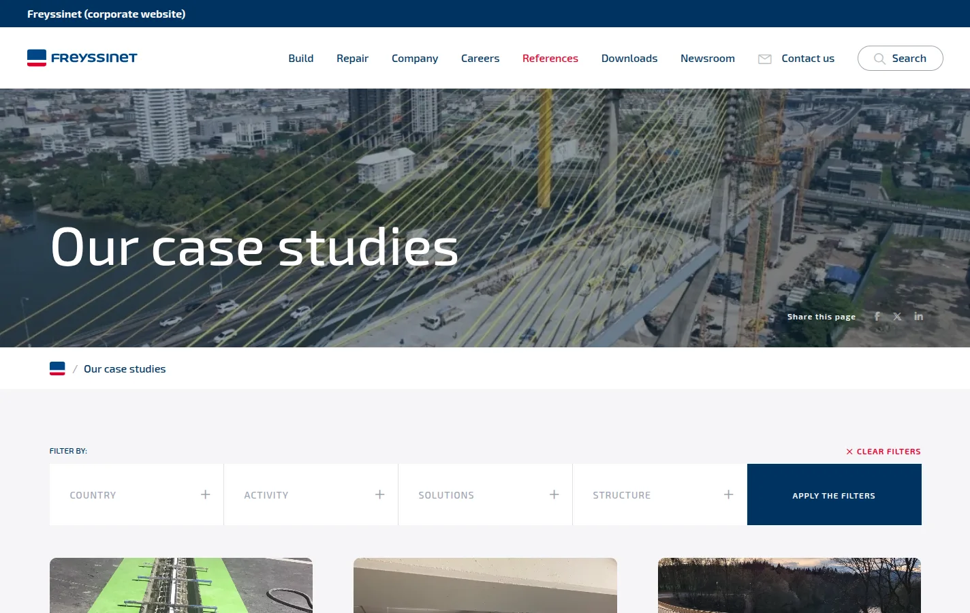Open the References menu item
Viewport: 970px width, 613px height.
click(550, 59)
